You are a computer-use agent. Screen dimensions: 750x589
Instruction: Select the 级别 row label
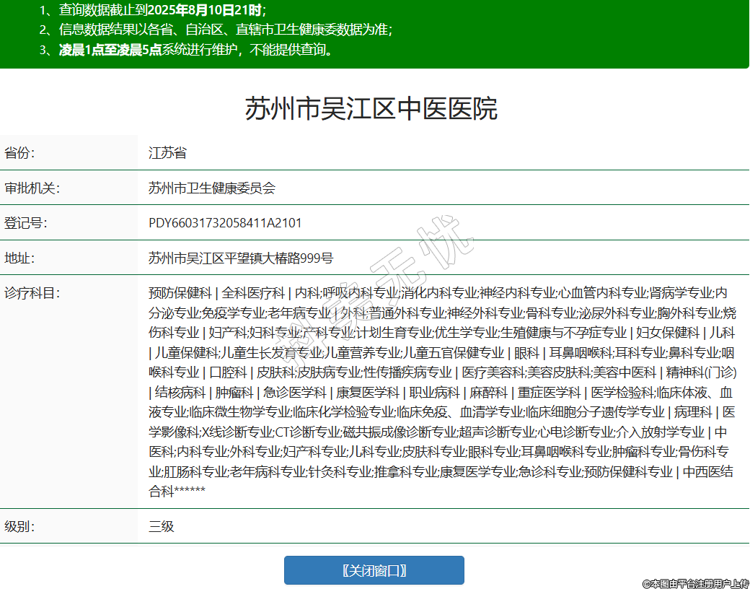point(19,526)
